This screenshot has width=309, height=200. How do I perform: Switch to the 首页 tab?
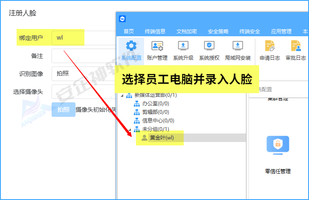click(x=129, y=32)
